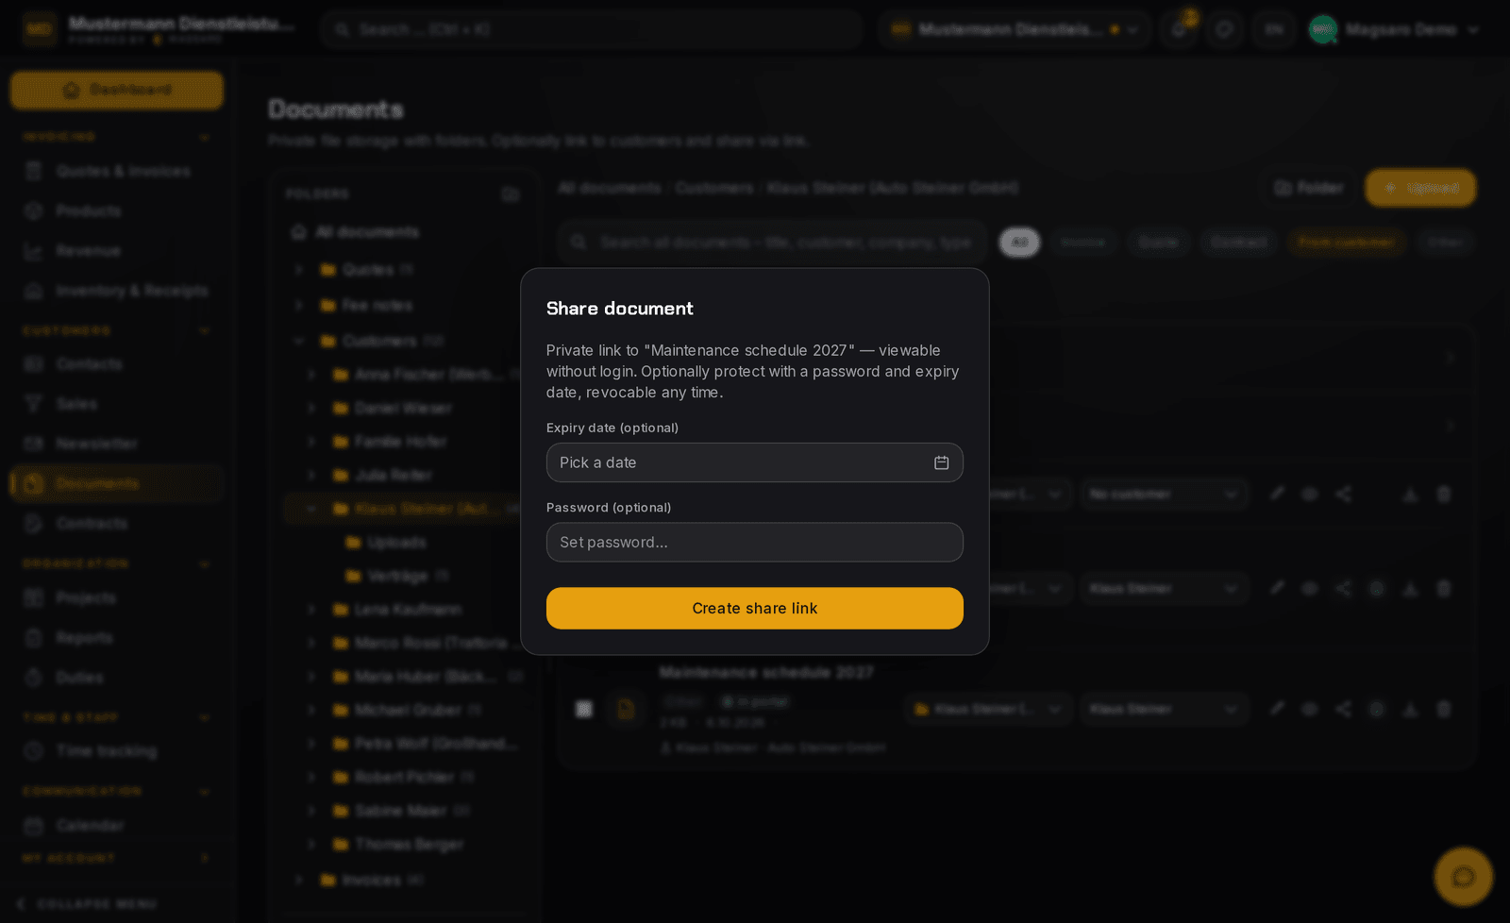Open the Magsaro Demo user menu
This screenshot has height=923, width=1510.
1393,29
